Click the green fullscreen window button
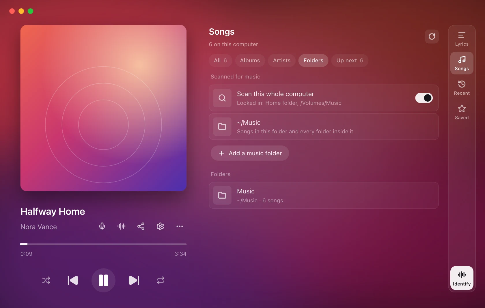The image size is (485, 308). [x=30, y=11]
